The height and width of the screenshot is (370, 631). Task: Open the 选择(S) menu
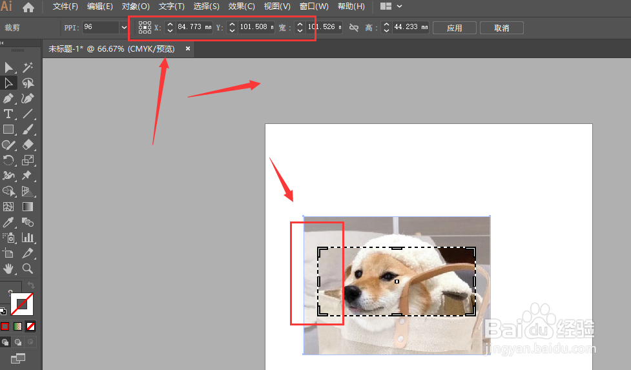coord(207,6)
